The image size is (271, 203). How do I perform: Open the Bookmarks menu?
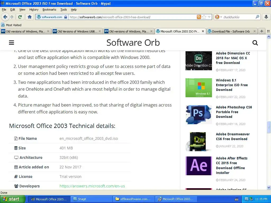(49, 10)
